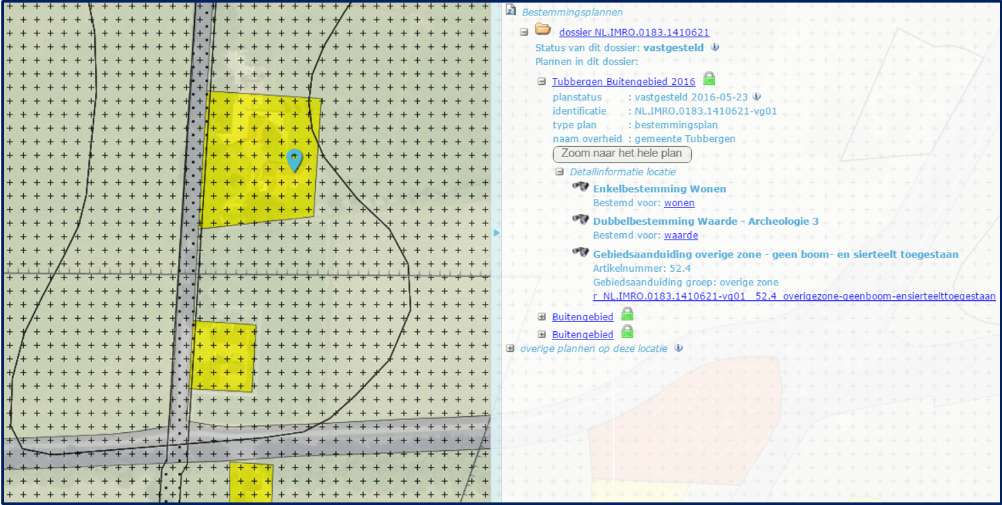The height and width of the screenshot is (505, 1002).
Task: Click the Bestemmingsplannen heading text
Action: click(572, 12)
